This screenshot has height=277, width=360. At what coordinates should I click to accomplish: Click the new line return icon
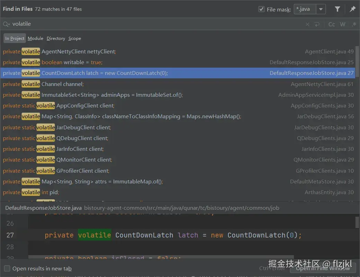[317, 24]
